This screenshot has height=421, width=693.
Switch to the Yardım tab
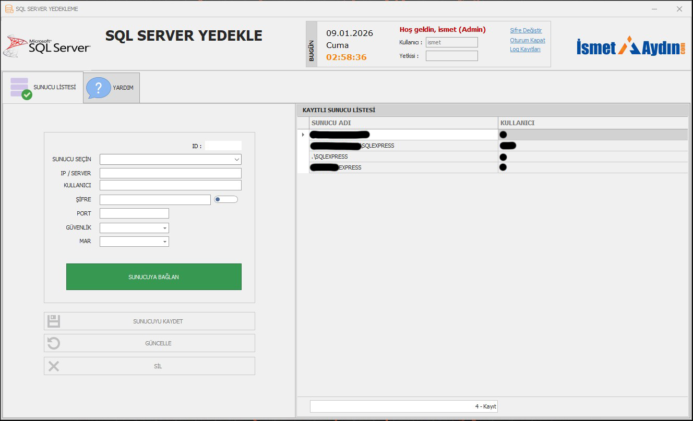112,88
